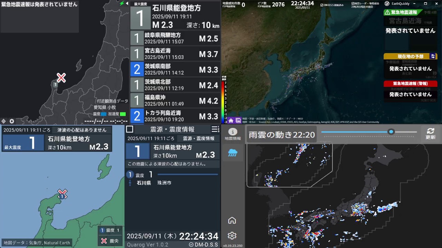
Task: Open the gear settings on dark map
Action: pos(12,121)
